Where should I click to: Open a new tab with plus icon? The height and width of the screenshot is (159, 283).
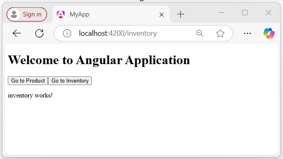point(180,14)
